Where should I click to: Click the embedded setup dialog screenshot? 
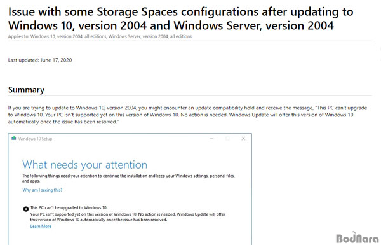point(130,189)
